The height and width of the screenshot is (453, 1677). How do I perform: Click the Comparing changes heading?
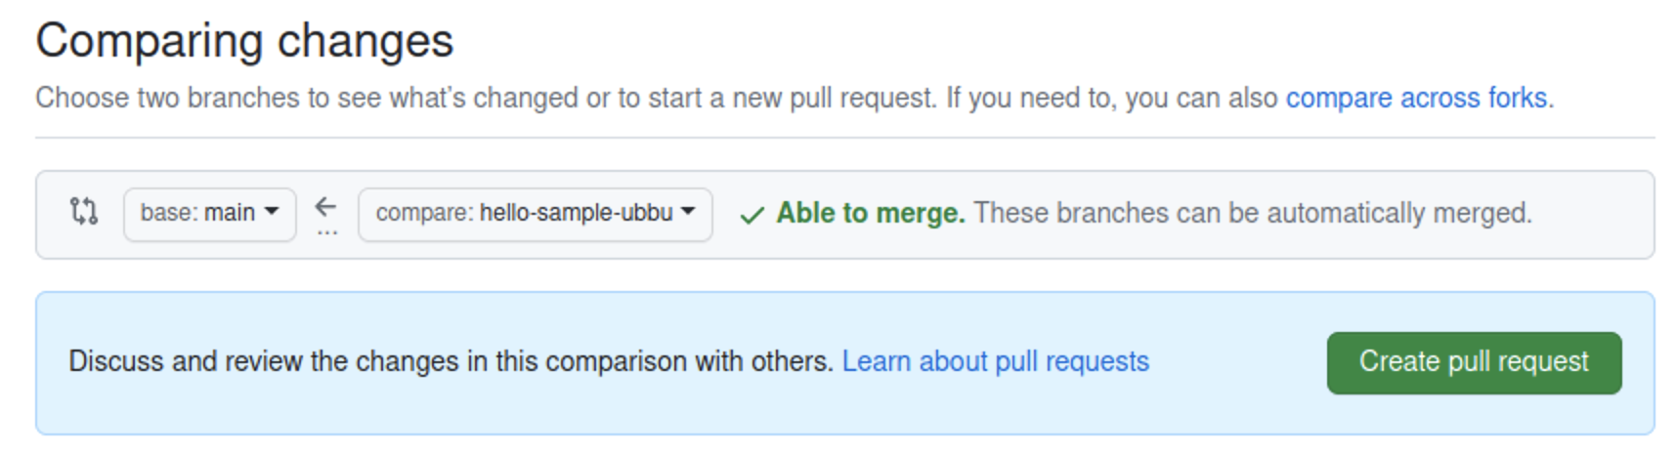tap(244, 41)
